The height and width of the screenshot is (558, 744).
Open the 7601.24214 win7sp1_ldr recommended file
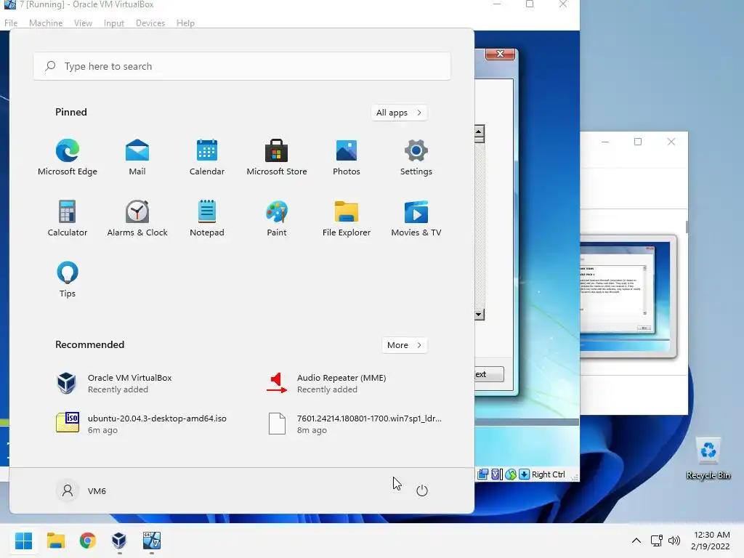point(354,424)
